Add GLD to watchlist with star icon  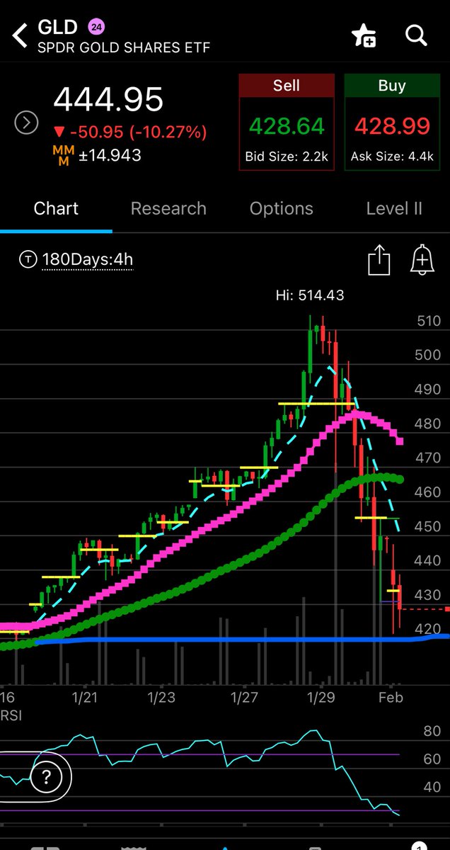(x=364, y=35)
